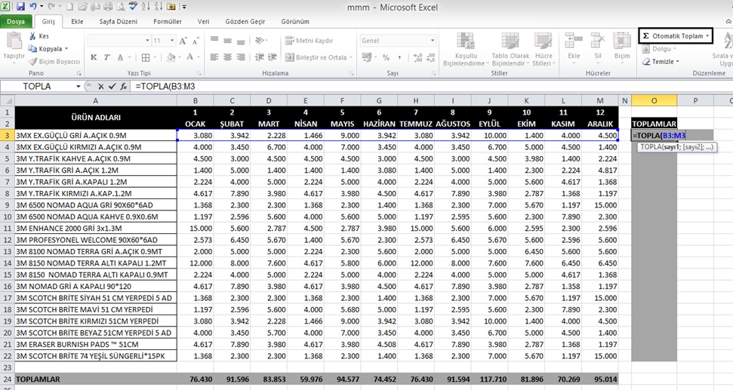This screenshot has width=733, height=390.
Task: Decrease decimal places icon
Action: click(431, 57)
